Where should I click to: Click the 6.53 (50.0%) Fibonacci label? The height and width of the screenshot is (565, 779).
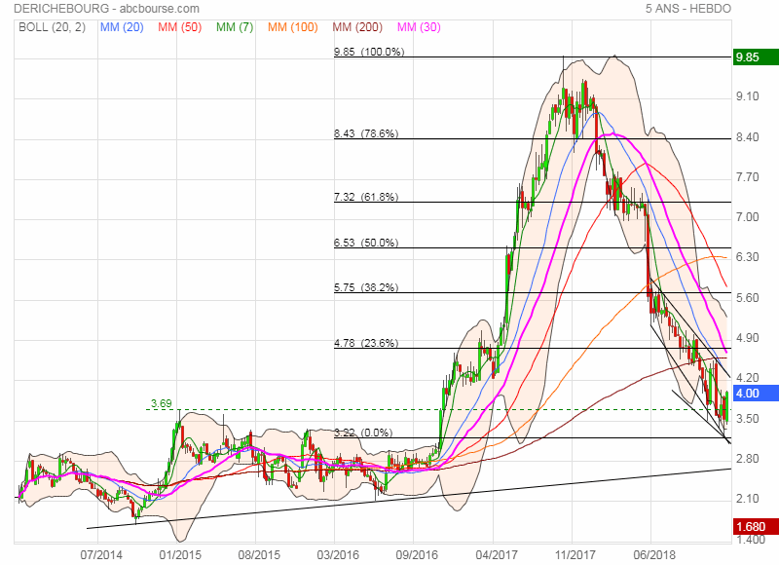click(x=366, y=243)
